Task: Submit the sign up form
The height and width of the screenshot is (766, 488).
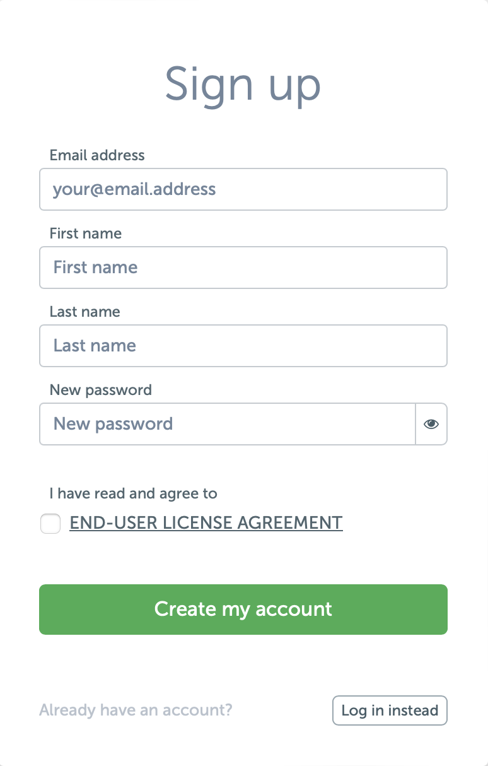Action: pyautogui.click(x=243, y=609)
